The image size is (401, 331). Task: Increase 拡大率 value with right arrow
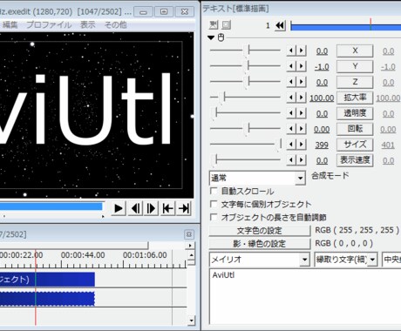[302, 98]
